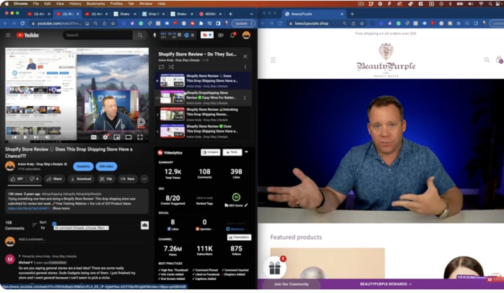Collapse Videolytics panel with arrow beside Tools

coord(246,152)
